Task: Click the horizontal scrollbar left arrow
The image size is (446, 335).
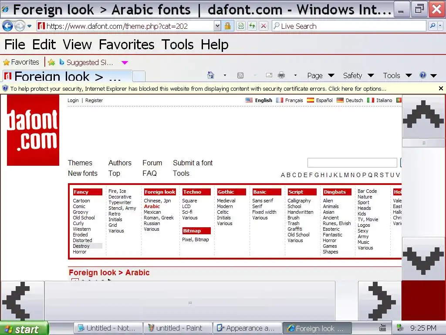Action: point(23,301)
